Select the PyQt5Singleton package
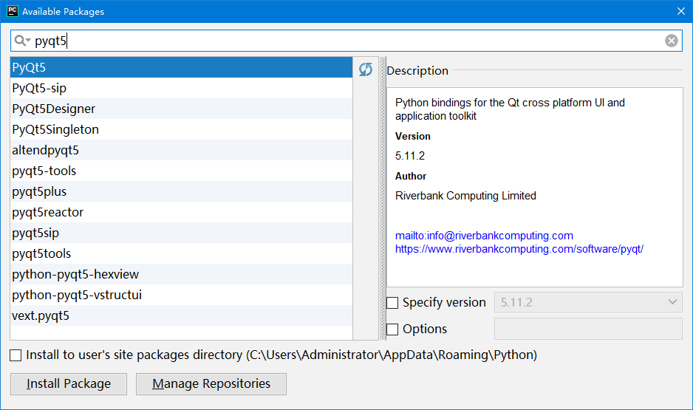 pyautogui.click(x=181, y=129)
